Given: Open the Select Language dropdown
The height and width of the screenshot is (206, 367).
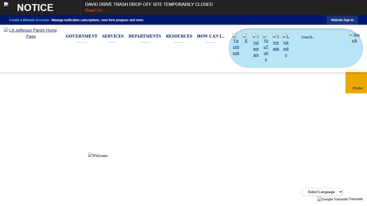Looking at the screenshot, I should (x=322, y=192).
